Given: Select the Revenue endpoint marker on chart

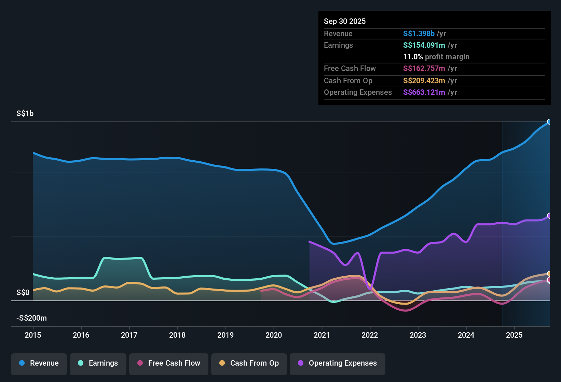Looking at the screenshot, I should [549, 122].
